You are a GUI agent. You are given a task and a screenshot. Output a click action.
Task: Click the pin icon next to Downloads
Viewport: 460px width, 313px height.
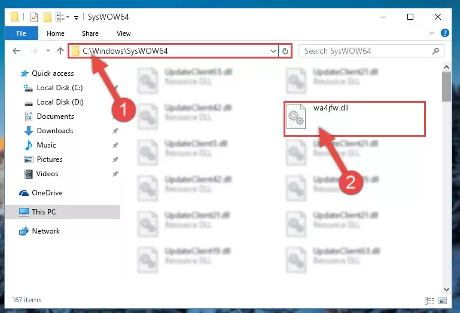point(115,131)
